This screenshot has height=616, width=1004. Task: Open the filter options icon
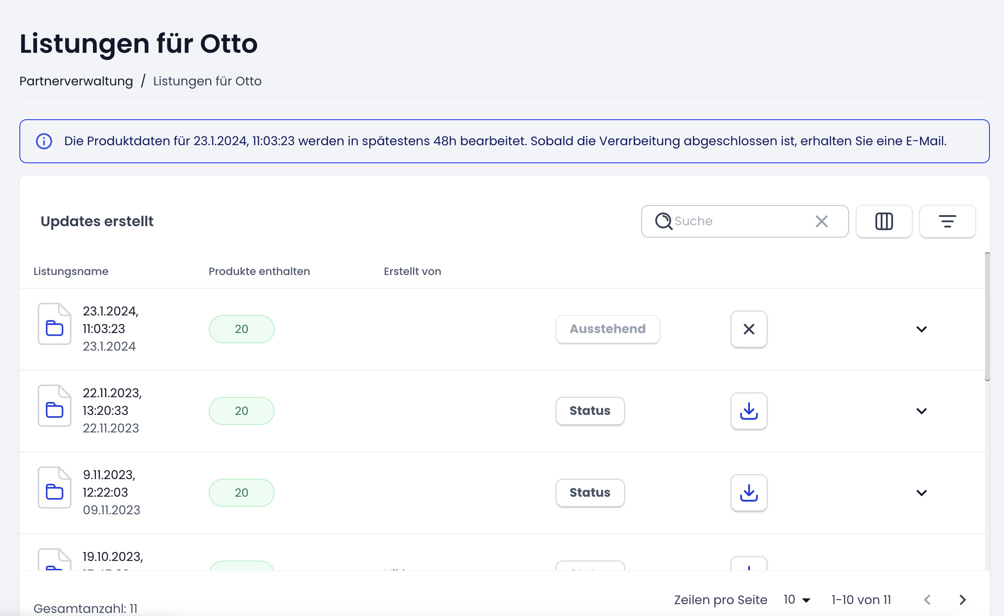(x=947, y=221)
